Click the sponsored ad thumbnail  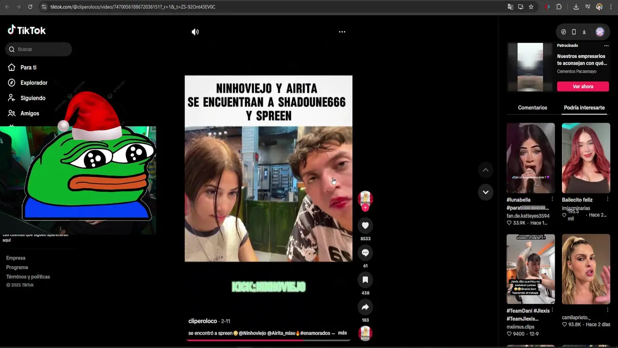(x=530, y=67)
